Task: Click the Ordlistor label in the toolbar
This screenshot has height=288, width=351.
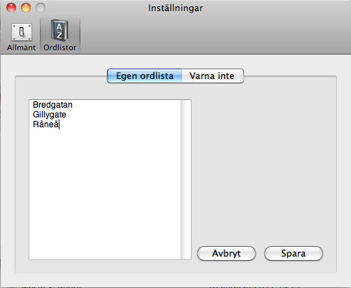Action: 60,48
